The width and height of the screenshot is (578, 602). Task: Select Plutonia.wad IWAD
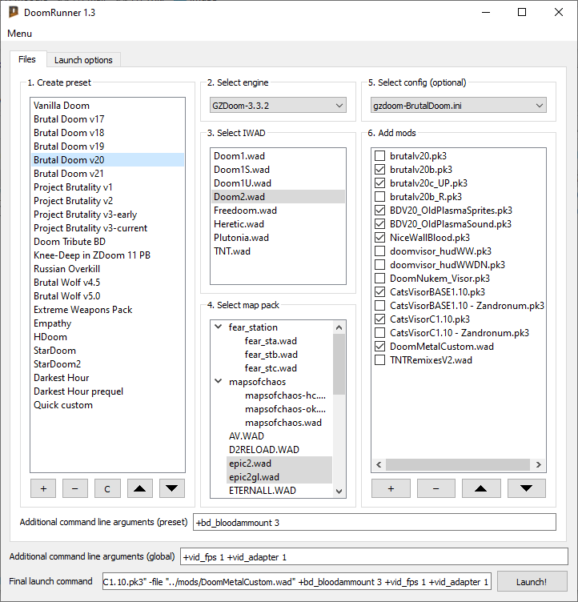[278, 238]
